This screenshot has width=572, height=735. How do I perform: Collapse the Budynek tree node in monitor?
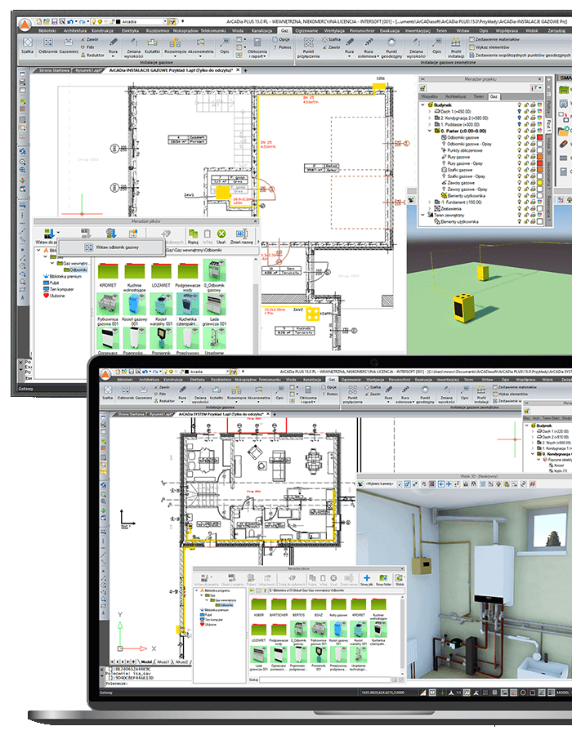coord(423,105)
